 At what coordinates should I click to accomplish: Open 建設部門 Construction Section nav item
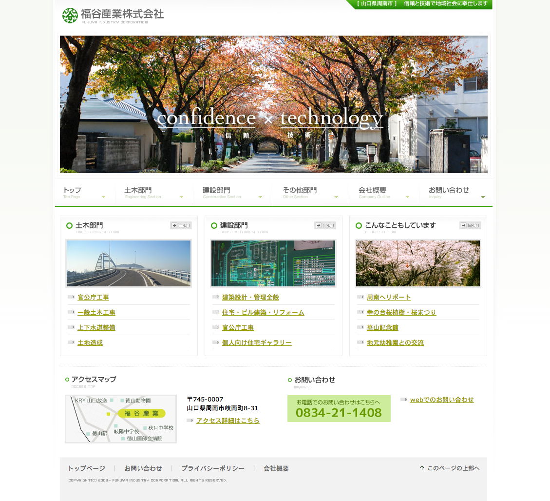tap(232, 193)
